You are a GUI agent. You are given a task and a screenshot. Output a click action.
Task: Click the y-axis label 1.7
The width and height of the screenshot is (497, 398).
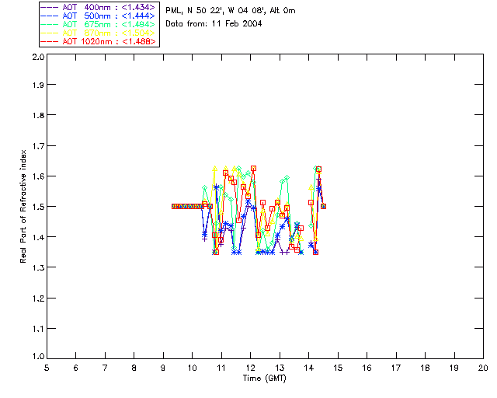[x=38, y=146]
